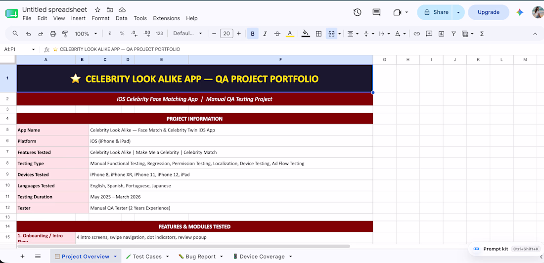Toggle italic formatting
The height and width of the screenshot is (263, 544).
click(x=265, y=34)
